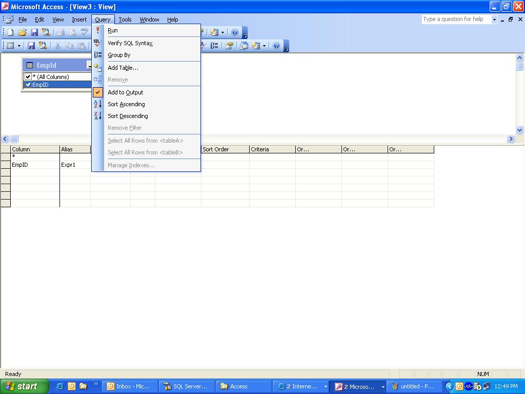Click the Help question mark icon on the upper toolbar
Image resolution: width=525 pixels, height=394 pixels.
pyautogui.click(x=235, y=32)
